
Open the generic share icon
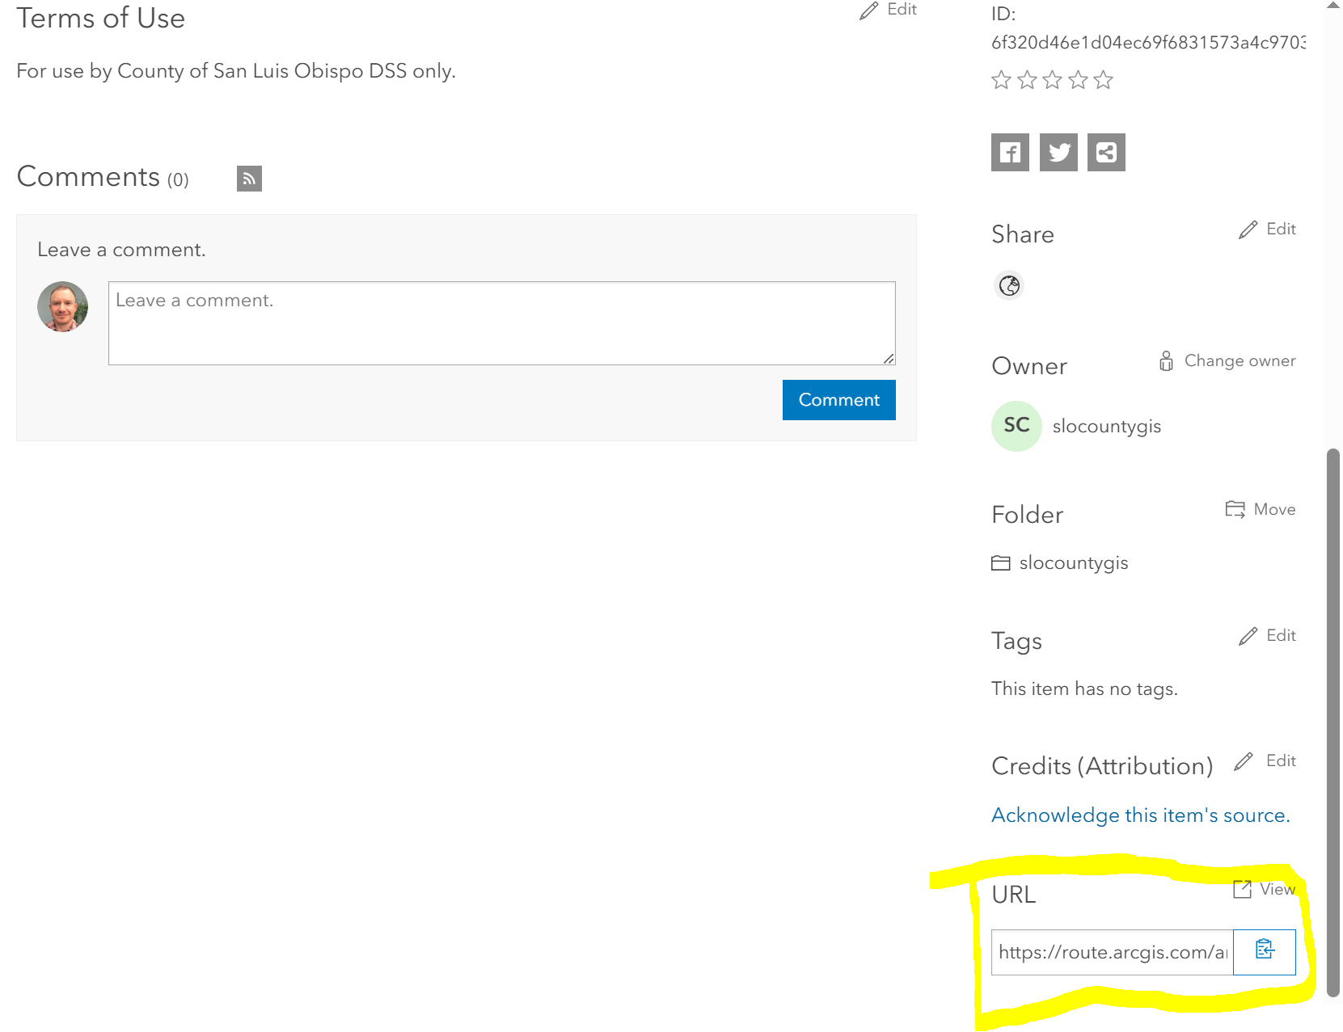point(1106,152)
